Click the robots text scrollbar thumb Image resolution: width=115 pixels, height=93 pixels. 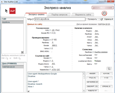click(84, 76)
